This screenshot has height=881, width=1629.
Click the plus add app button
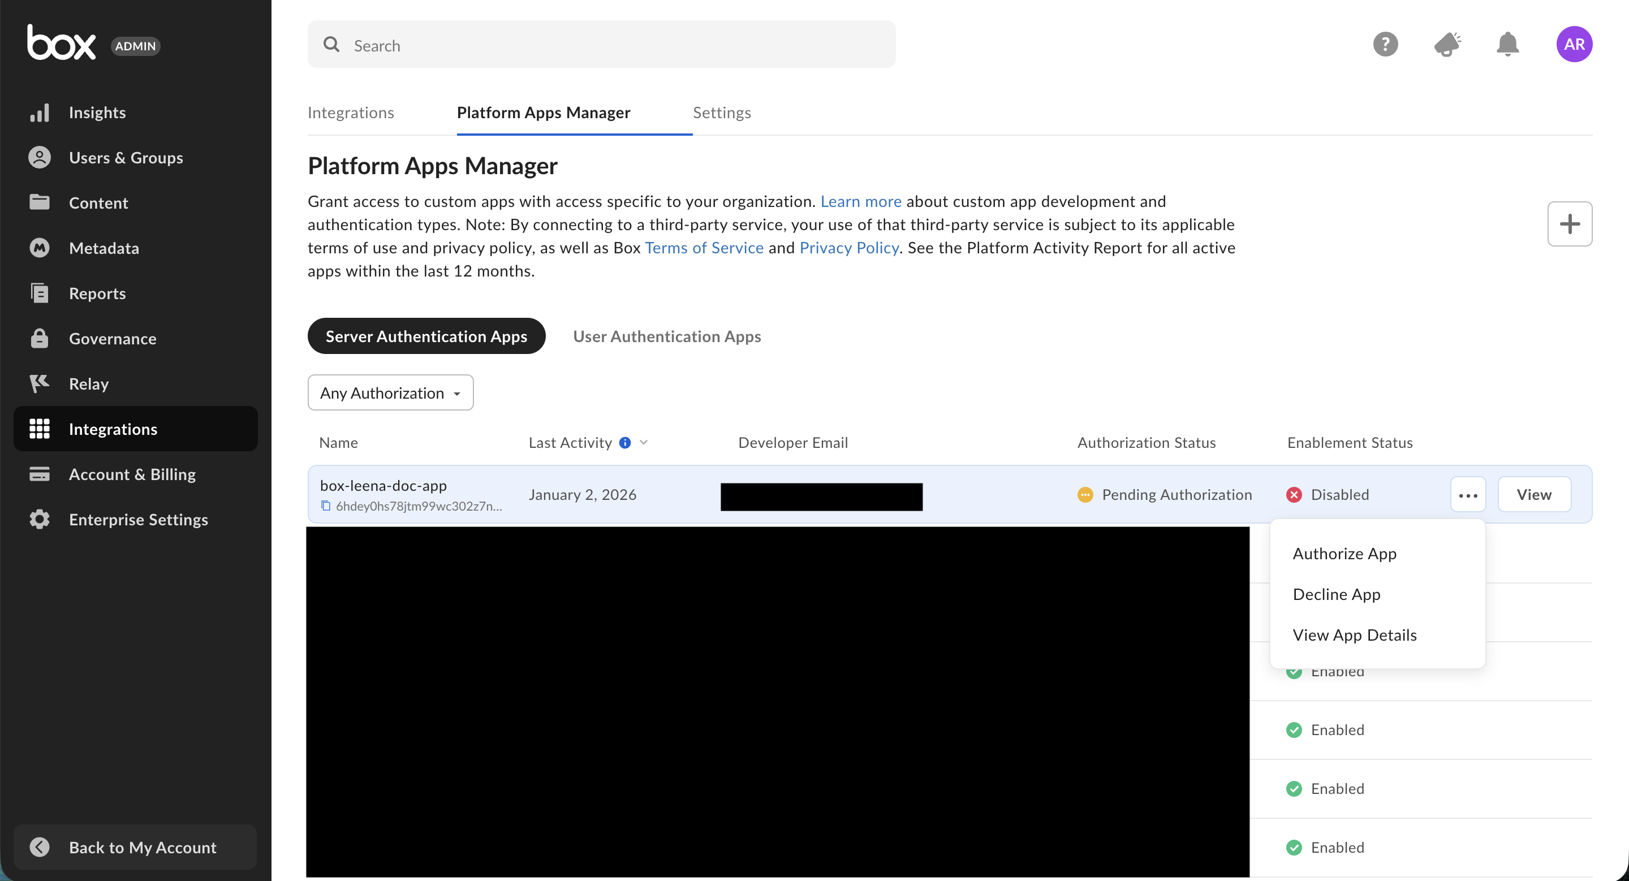pyautogui.click(x=1569, y=224)
